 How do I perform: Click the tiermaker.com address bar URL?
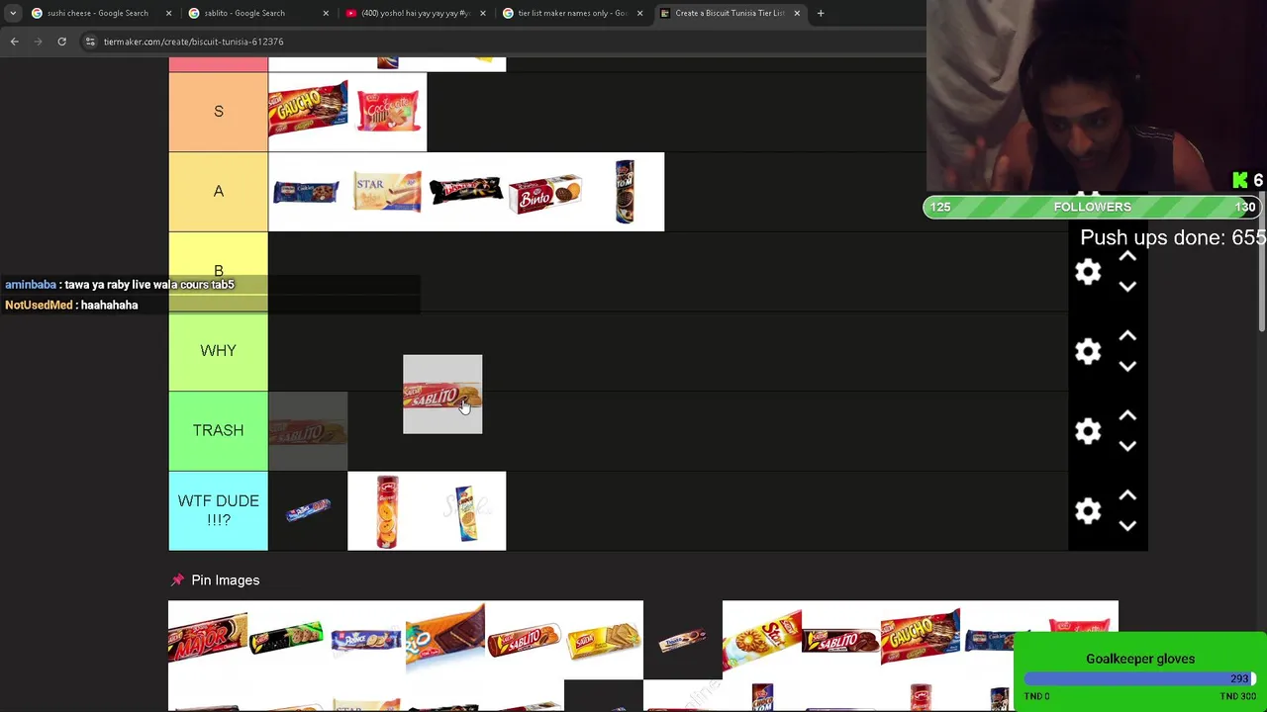click(194, 42)
